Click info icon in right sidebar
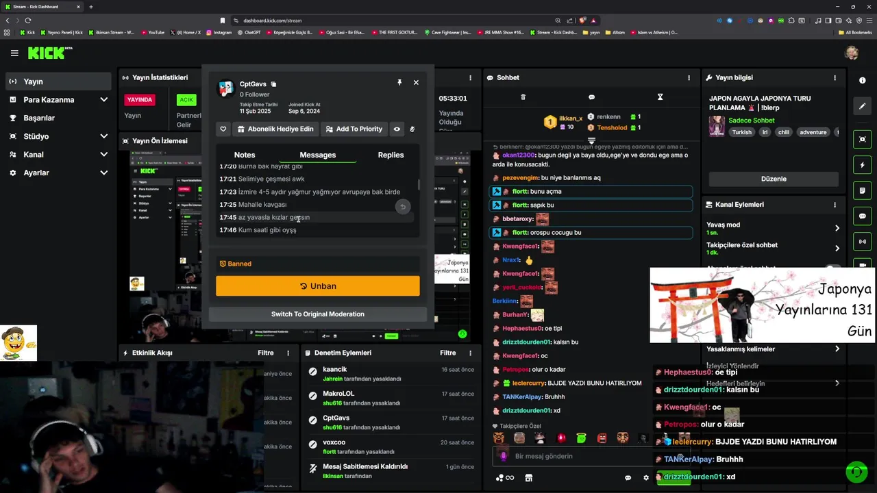Viewport: 877px width, 493px height. click(862, 81)
